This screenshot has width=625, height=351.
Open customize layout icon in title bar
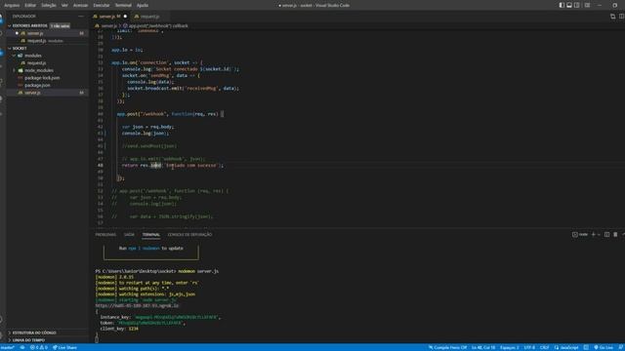[587, 5]
